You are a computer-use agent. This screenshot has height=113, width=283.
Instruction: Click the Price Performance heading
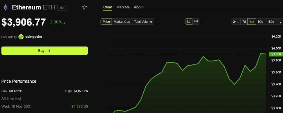click(19, 81)
